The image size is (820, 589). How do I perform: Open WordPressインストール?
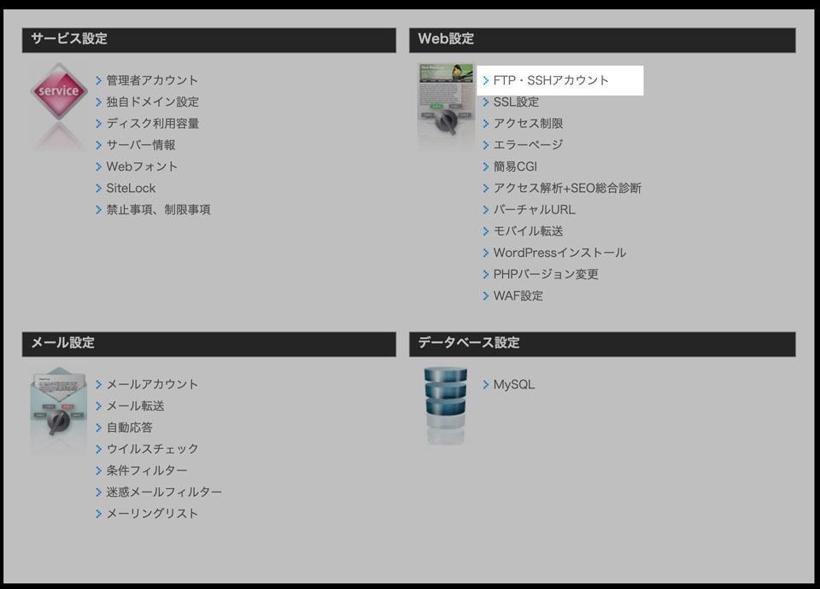tap(559, 253)
